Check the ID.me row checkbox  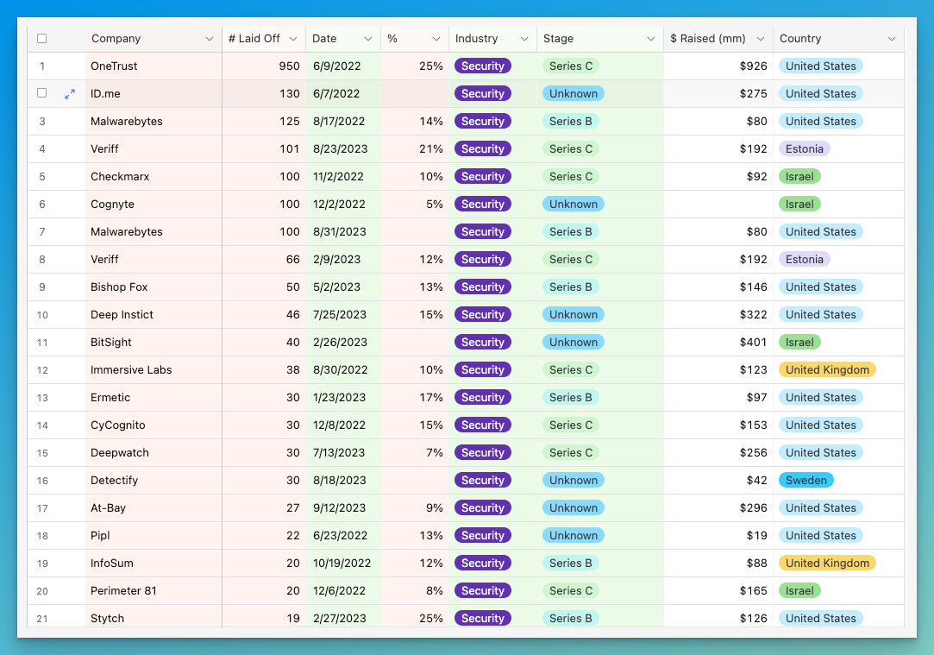[41, 93]
